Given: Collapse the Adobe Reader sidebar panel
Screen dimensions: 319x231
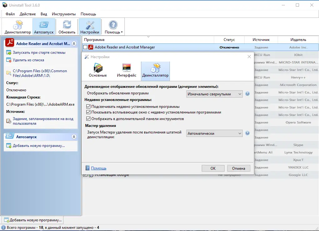Looking at the screenshot, I should coord(74,43).
